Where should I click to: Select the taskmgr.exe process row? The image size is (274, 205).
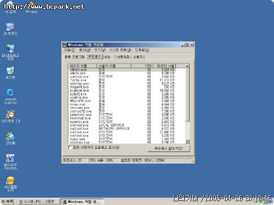122,84
